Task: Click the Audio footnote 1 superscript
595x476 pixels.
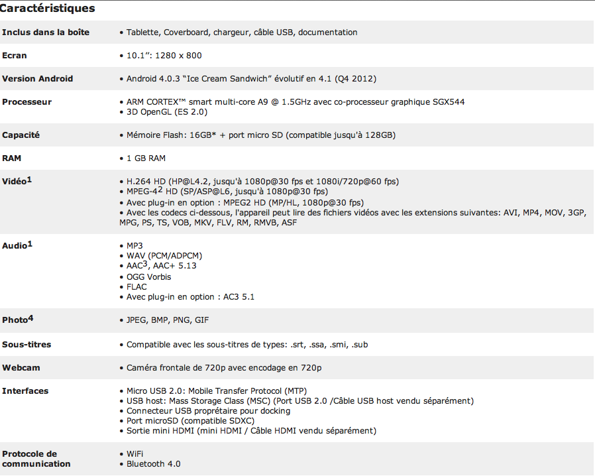Action: (30, 243)
